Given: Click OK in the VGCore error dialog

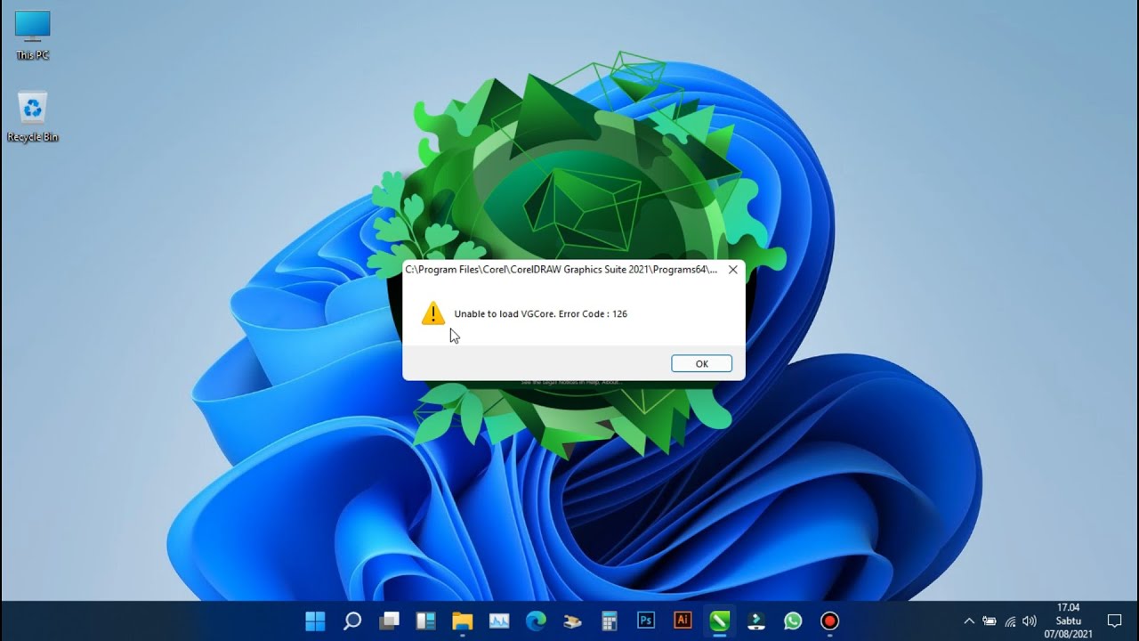Looking at the screenshot, I should click(701, 363).
